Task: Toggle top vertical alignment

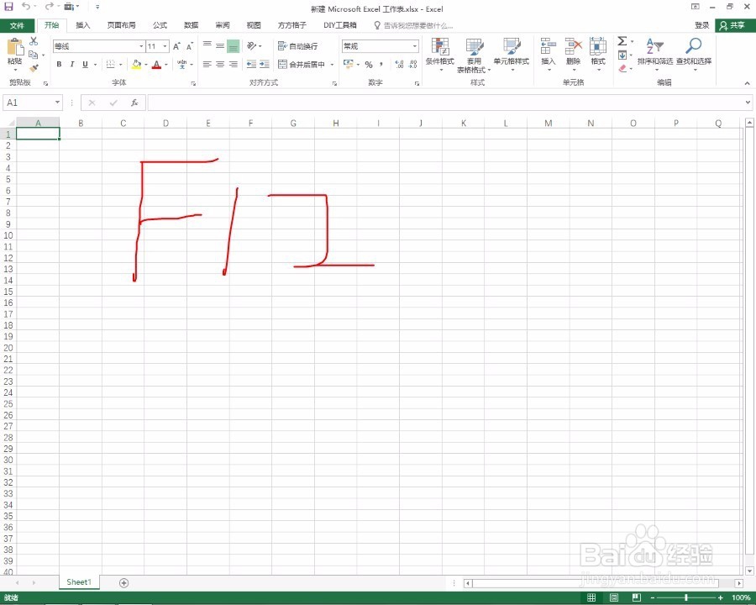Action: [207, 45]
